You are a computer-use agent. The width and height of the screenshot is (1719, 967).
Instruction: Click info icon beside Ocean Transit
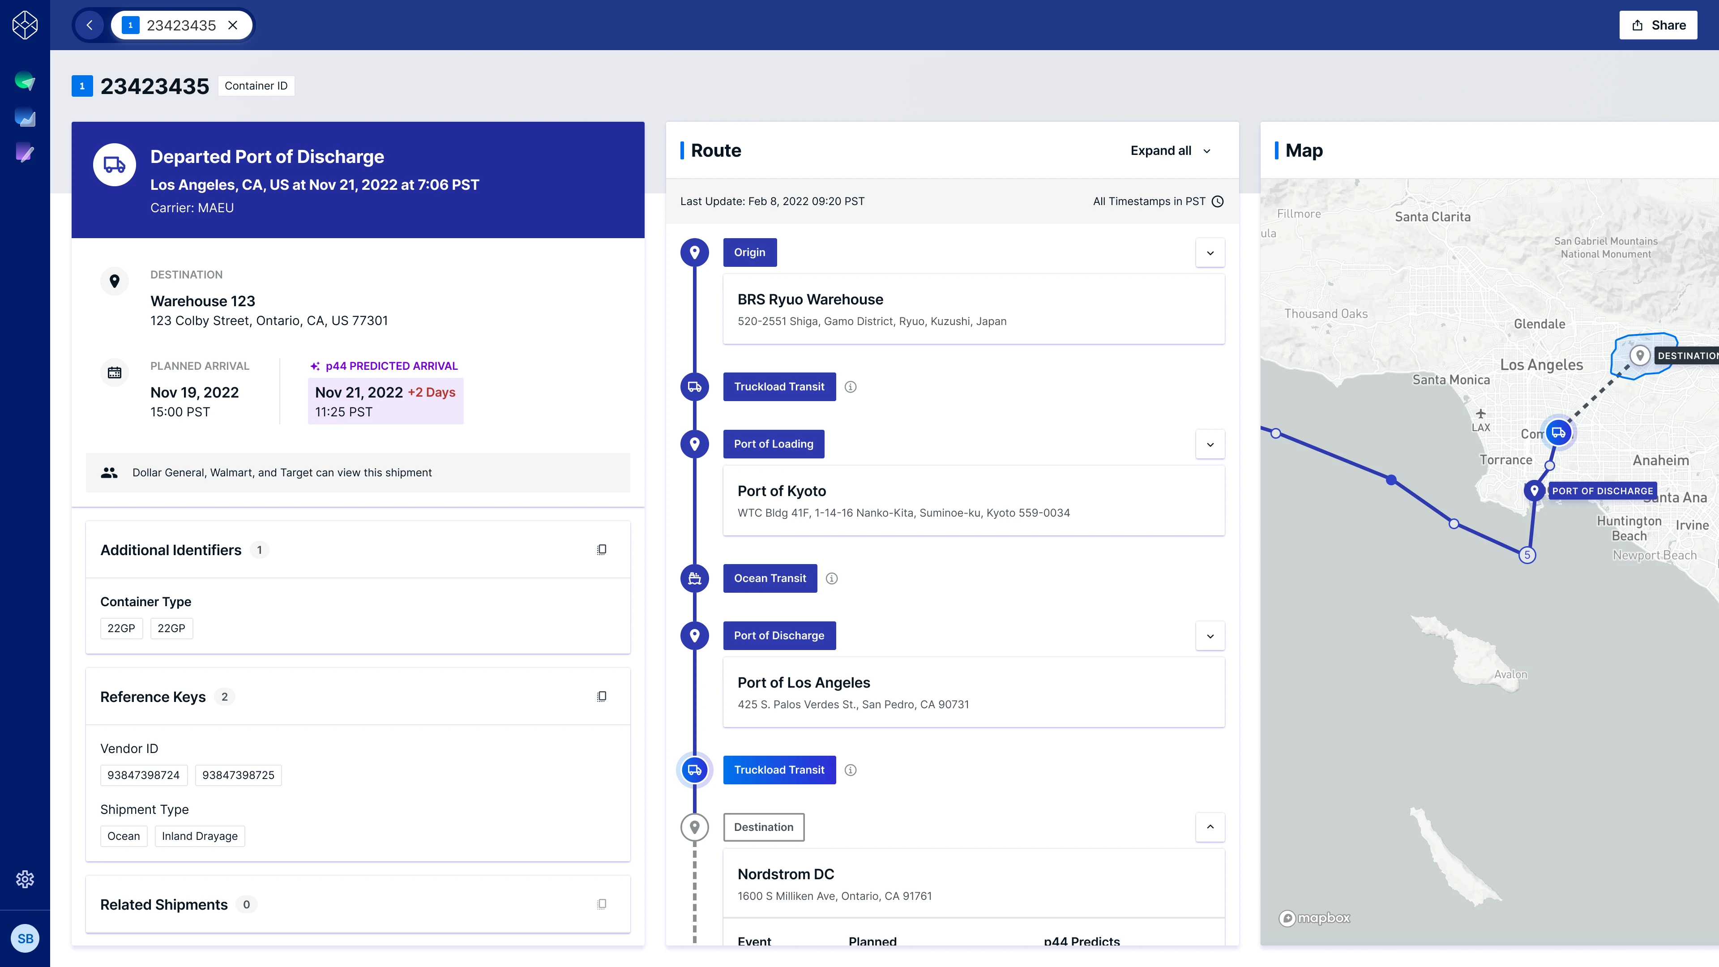point(831,578)
